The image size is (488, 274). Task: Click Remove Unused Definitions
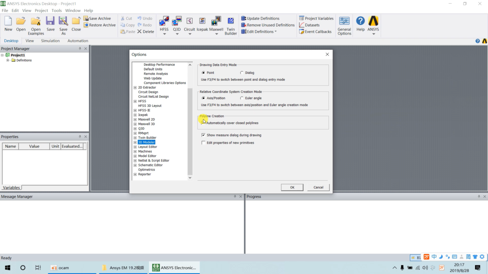point(268,25)
